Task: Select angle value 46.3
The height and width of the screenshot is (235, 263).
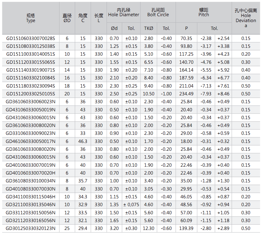Action: point(83,142)
